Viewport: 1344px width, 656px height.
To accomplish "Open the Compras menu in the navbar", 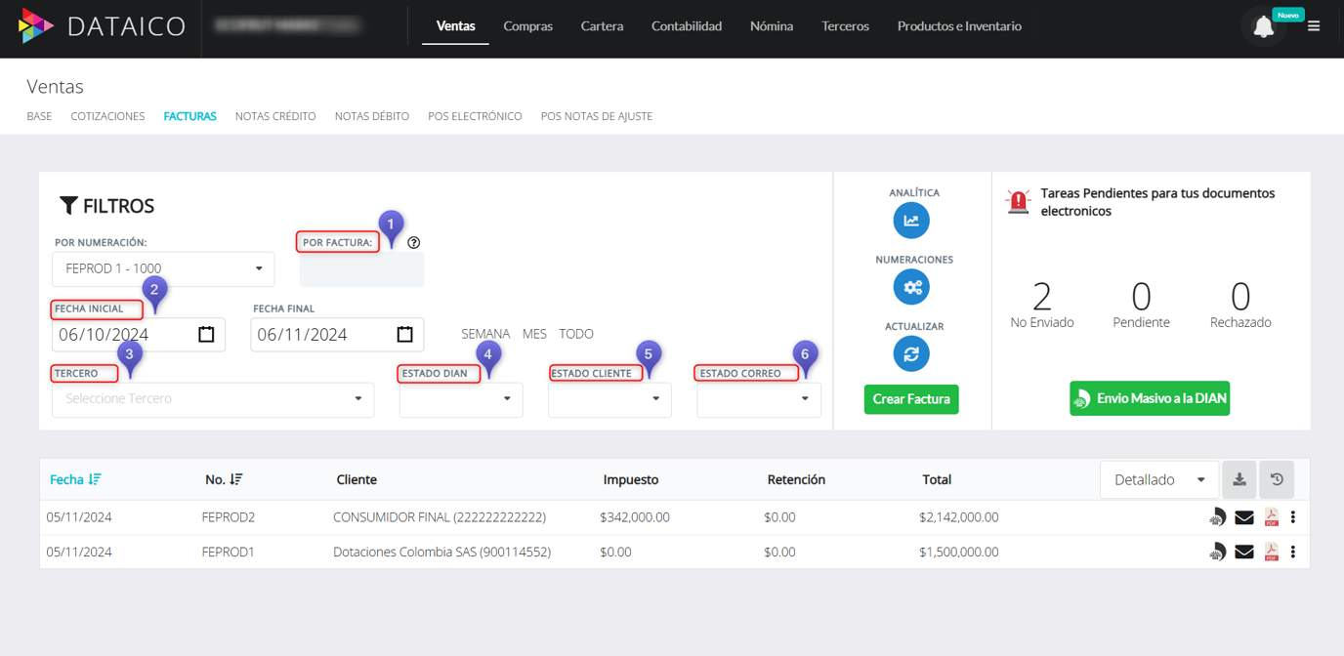I will pos(527,26).
